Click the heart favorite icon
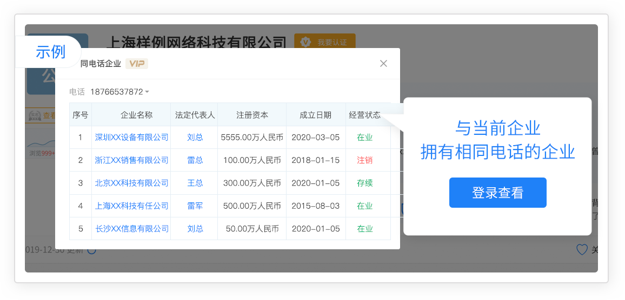This screenshot has width=625, height=300. tap(582, 249)
